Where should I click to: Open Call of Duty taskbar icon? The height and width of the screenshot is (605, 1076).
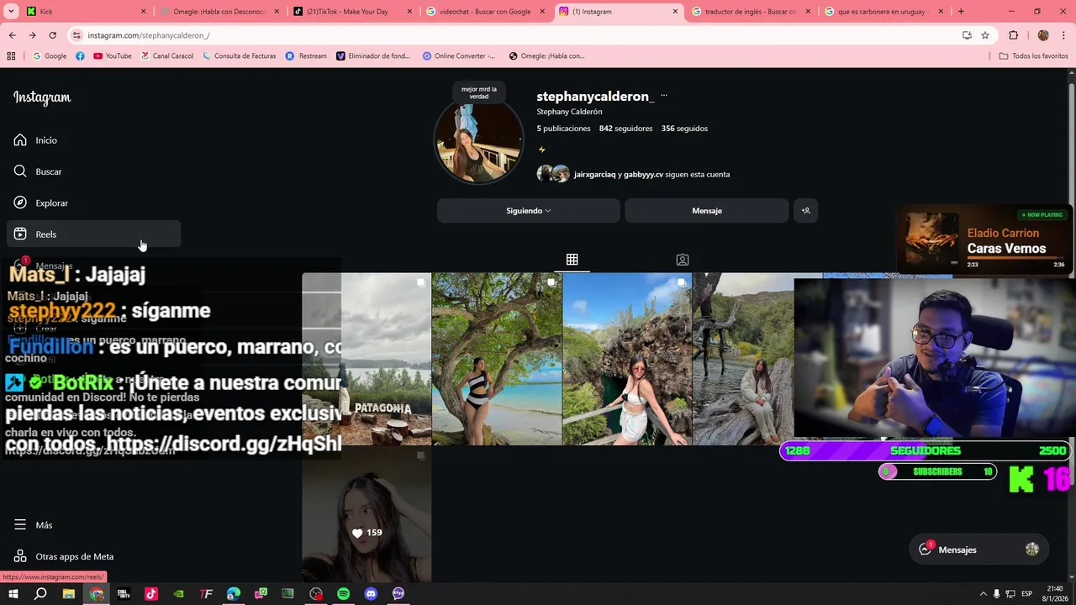(x=124, y=594)
